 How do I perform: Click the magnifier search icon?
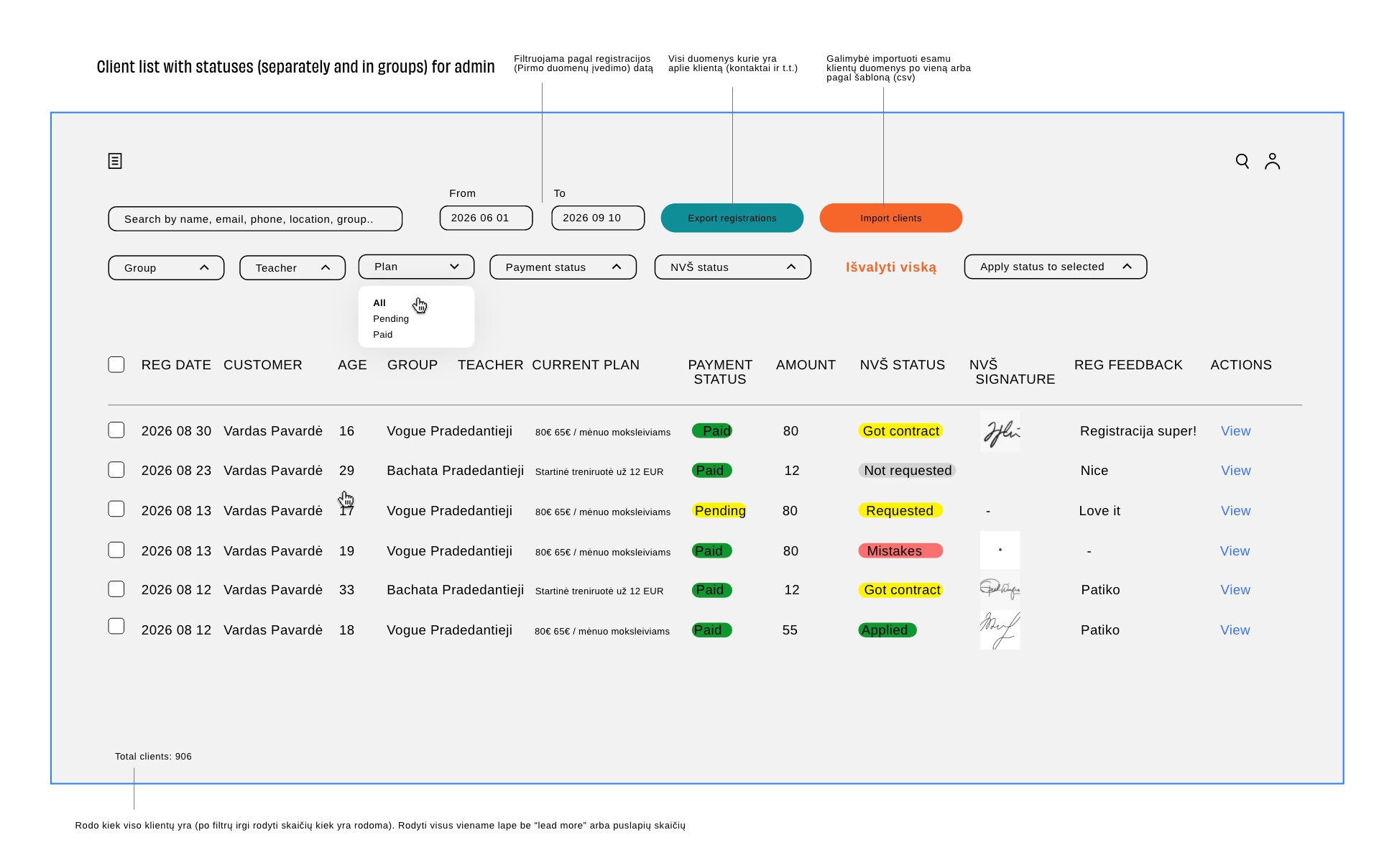click(1242, 161)
